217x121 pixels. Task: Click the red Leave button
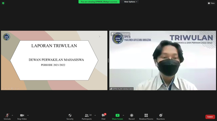(x=210, y=117)
